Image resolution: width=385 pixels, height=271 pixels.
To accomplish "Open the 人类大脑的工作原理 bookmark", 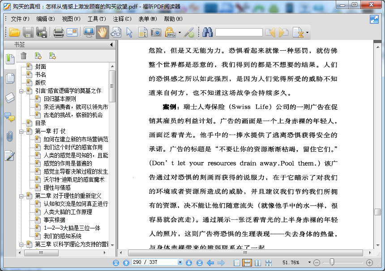I will point(68,212).
